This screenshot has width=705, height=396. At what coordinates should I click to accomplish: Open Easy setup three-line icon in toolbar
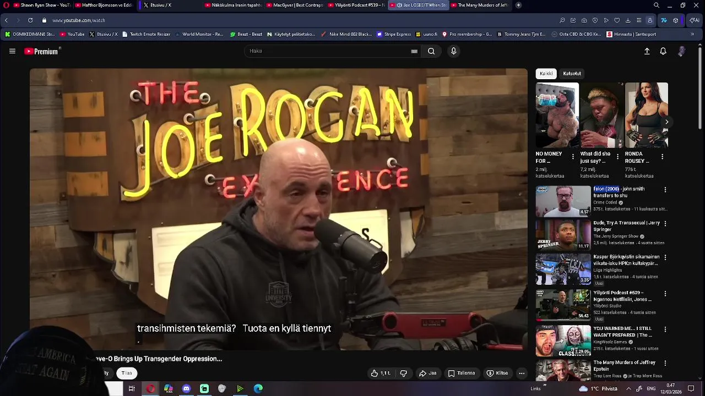point(639,20)
